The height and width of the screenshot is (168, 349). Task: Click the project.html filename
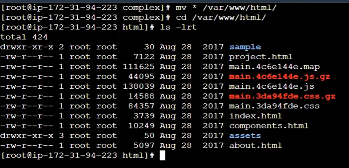point(261,57)
